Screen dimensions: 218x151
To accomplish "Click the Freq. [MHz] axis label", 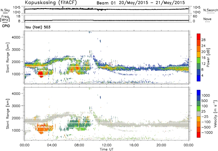I will click(5, 19).
